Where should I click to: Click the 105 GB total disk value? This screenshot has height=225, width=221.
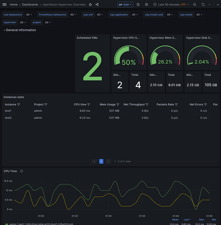(211, 85)
